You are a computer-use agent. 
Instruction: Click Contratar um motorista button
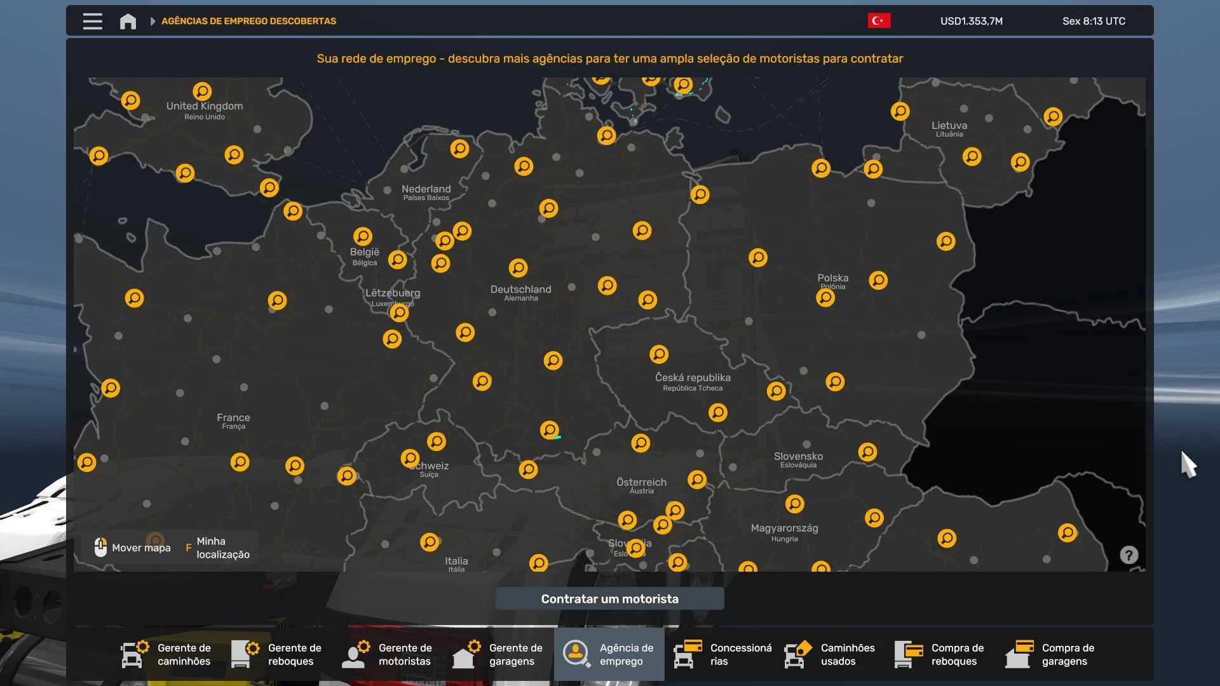point(609,599)
